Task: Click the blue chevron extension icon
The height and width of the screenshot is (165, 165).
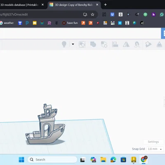Action: pos(112,14)
